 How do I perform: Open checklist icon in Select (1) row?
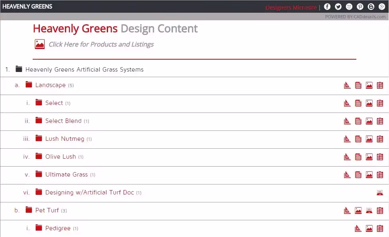pos(380,103)
